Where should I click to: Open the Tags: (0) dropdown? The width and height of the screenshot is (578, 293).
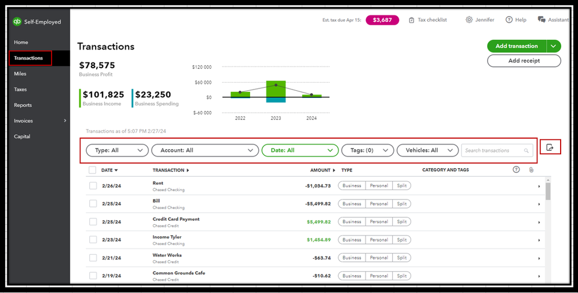[x=368, y=150]
